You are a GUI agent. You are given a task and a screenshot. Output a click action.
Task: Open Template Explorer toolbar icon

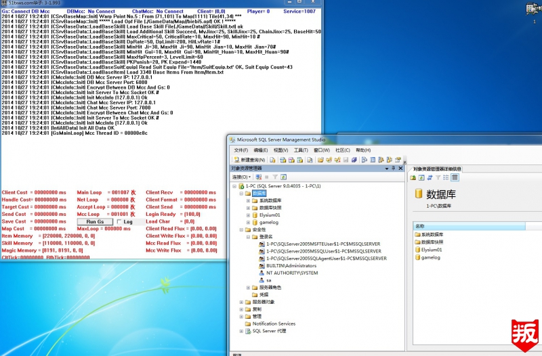(389, 160)
